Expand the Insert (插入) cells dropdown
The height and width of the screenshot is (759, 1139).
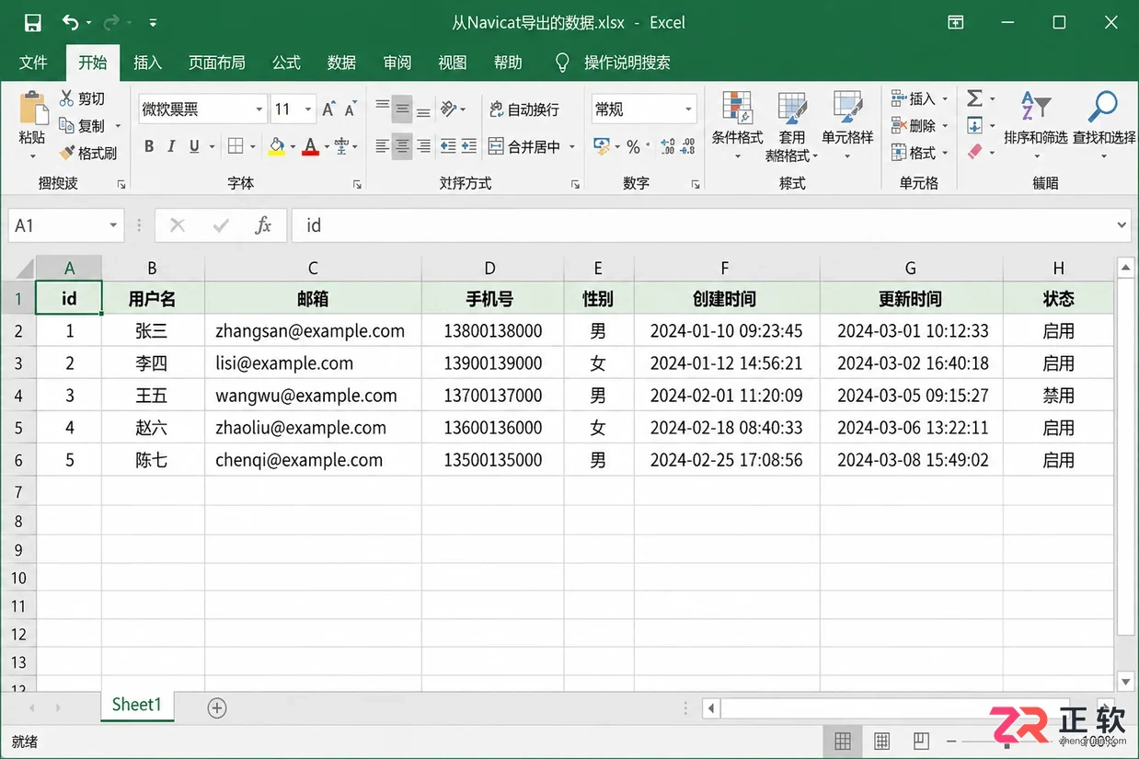point(944,98)
